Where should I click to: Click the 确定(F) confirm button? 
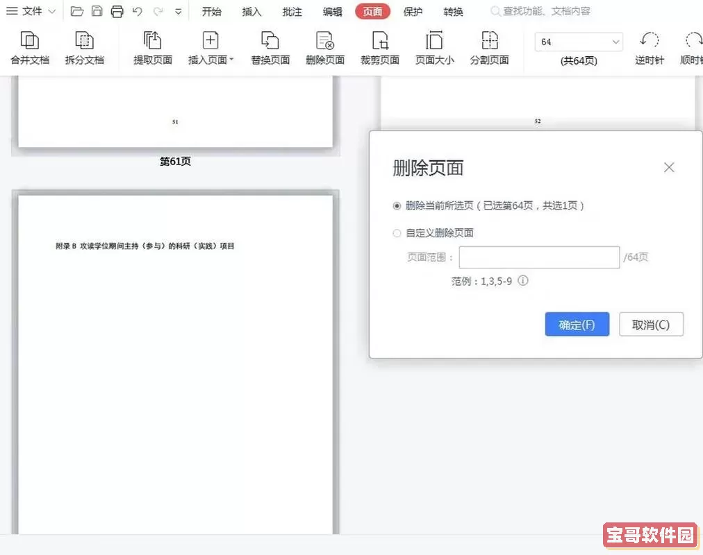pyautogui.click(x=577, y=324)
